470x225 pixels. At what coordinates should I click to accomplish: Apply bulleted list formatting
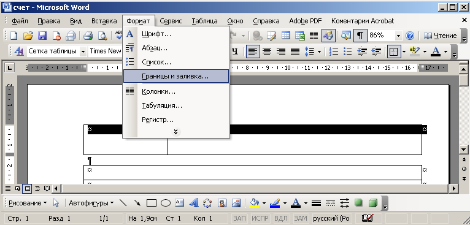(348, 51)
